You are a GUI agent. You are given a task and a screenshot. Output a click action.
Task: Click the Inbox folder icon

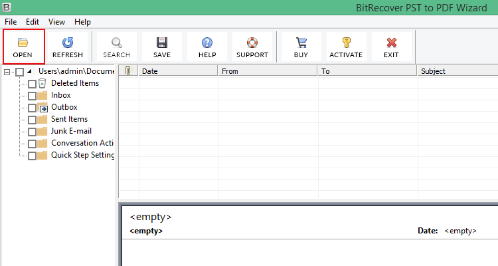(x=42, y=96)
